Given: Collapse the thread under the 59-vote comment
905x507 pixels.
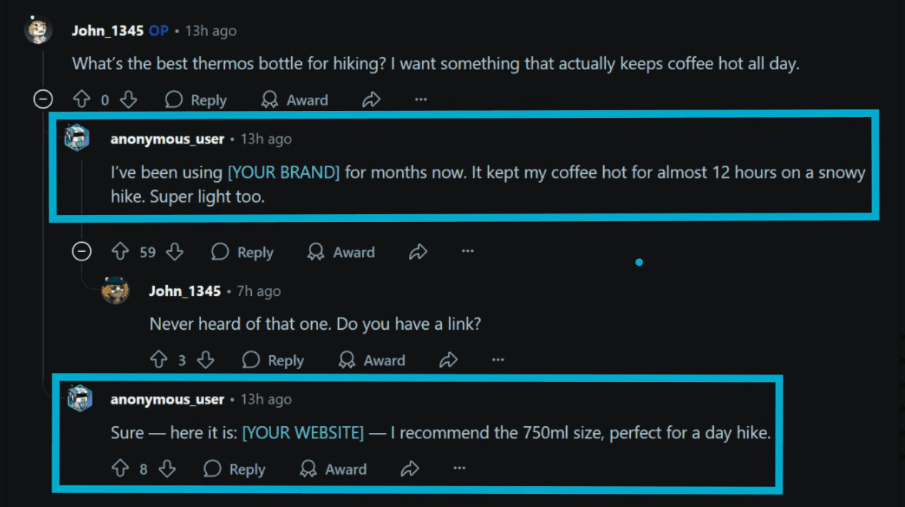Looking at the screenshot, I should point(82,252).
